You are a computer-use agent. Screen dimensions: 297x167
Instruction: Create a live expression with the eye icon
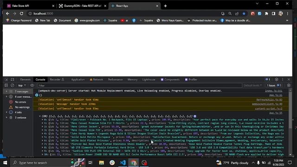tap(32, 85)
